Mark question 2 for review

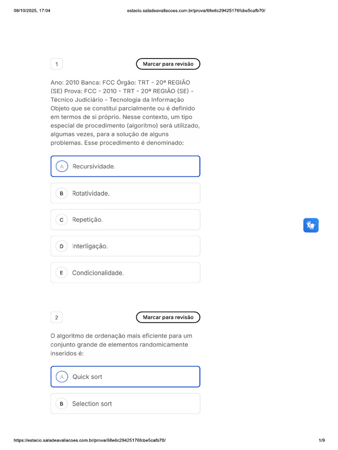(x=168, y=317)
